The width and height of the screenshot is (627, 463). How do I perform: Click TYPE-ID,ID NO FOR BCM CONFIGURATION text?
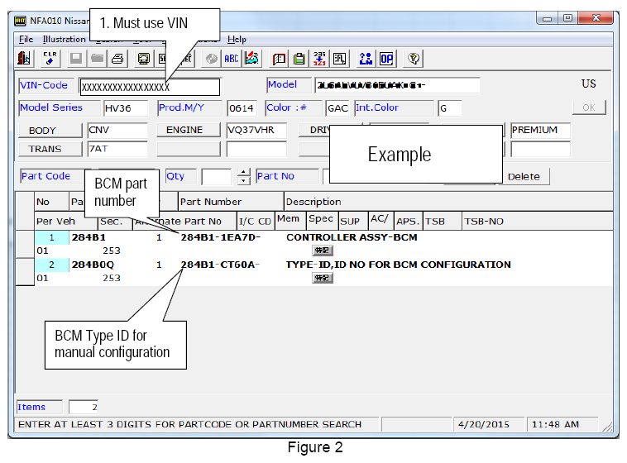tap(399, 265)
